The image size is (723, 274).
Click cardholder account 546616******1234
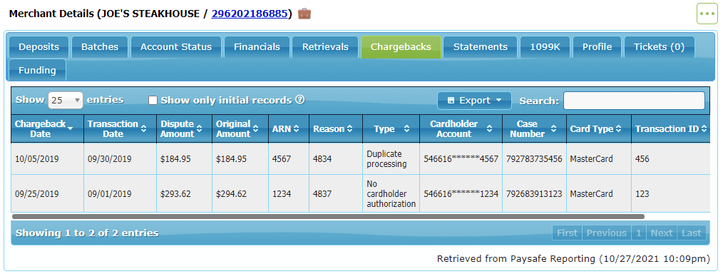461,194
